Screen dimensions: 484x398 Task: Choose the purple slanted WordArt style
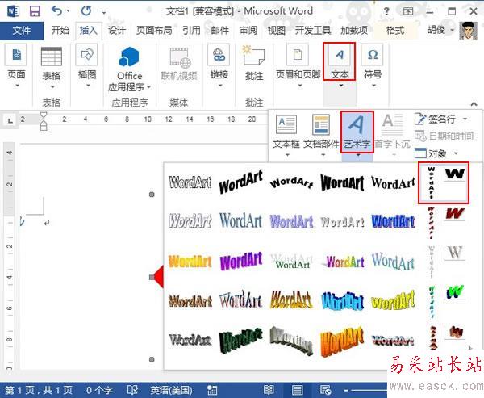click(x=241, y=261)
